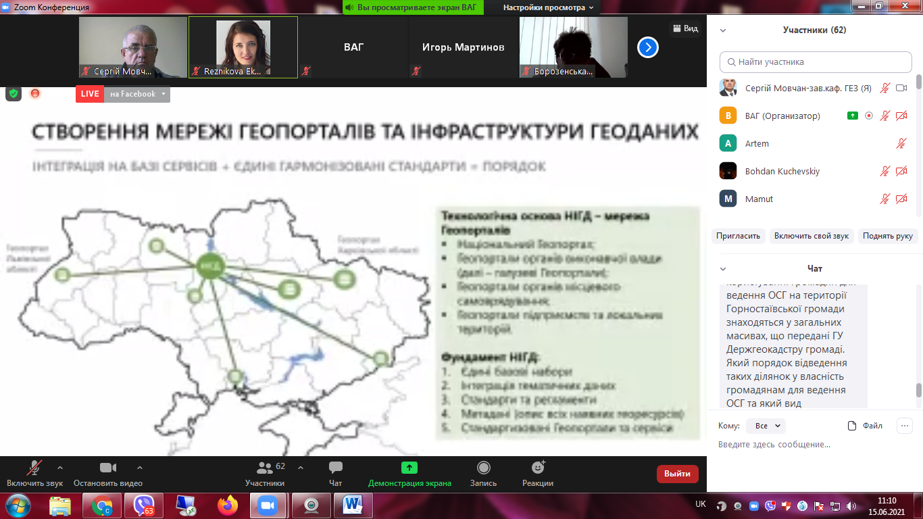Click the Пригласить invite button
Screen dimensions: 923x519
739,236
